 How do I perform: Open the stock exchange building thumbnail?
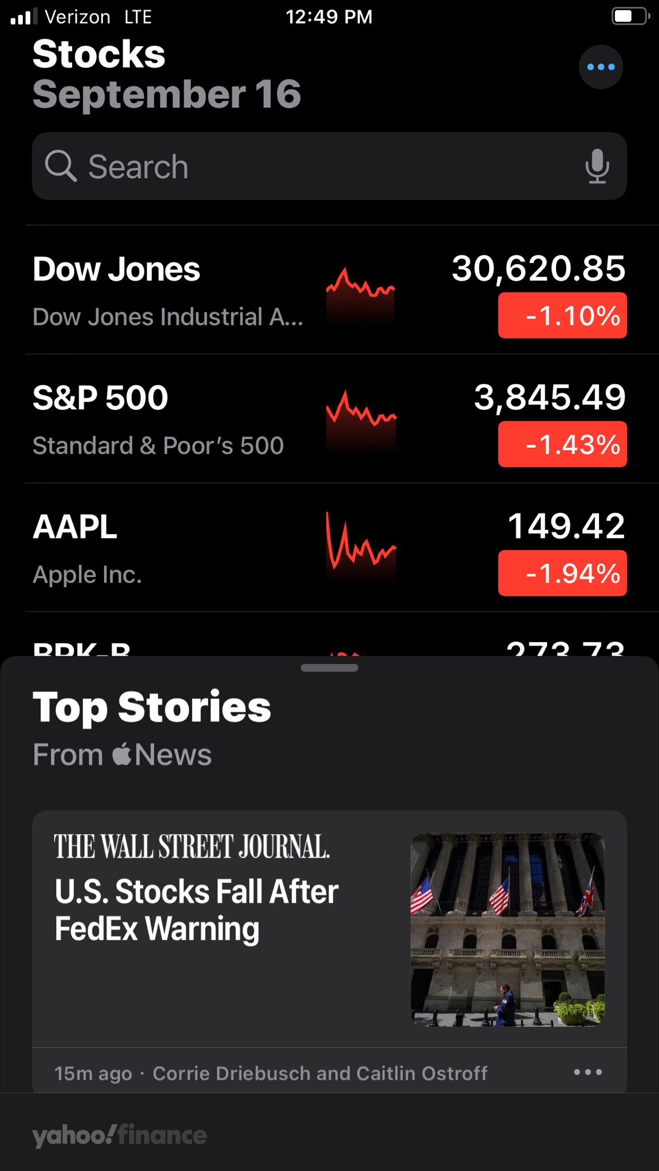[x=507, y=929]
